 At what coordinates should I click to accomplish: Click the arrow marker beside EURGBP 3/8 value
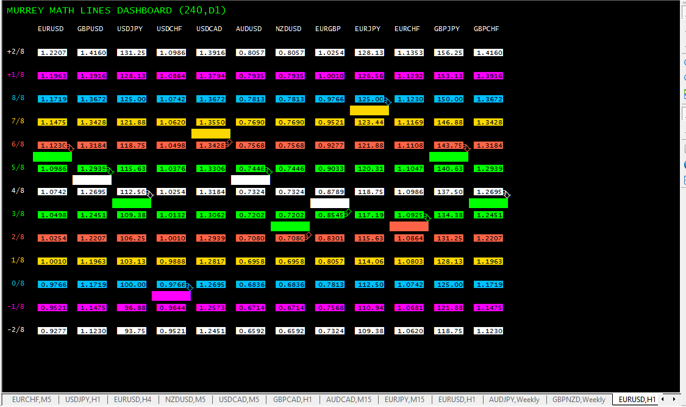(x=348, y=212)
